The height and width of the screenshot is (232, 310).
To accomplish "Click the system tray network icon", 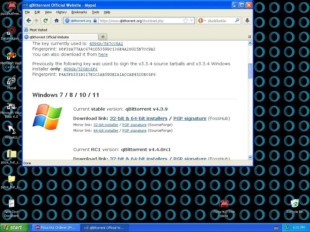I will coord(288,227).
